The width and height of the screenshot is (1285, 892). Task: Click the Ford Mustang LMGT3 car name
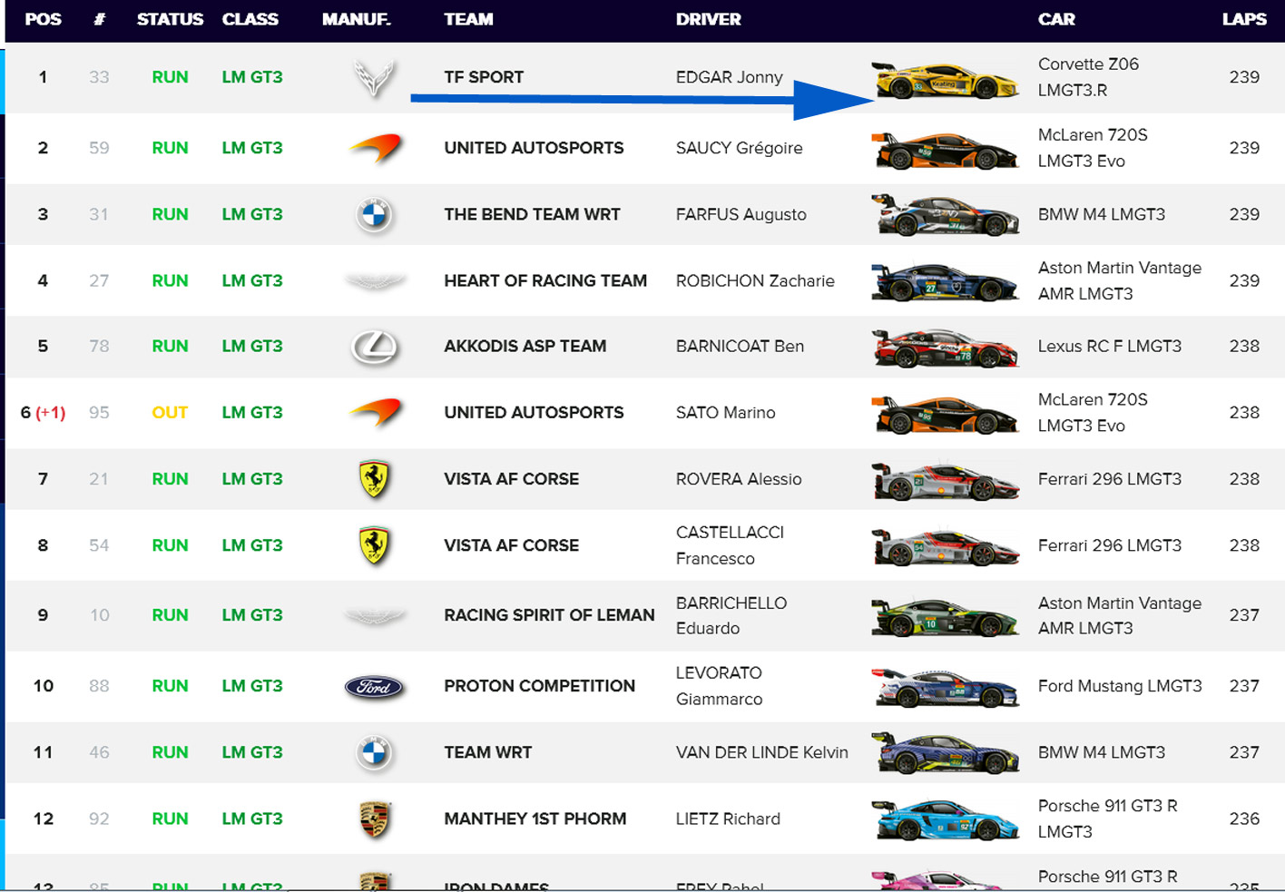(1120, 686)
